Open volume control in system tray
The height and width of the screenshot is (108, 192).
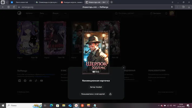point(171,106)
